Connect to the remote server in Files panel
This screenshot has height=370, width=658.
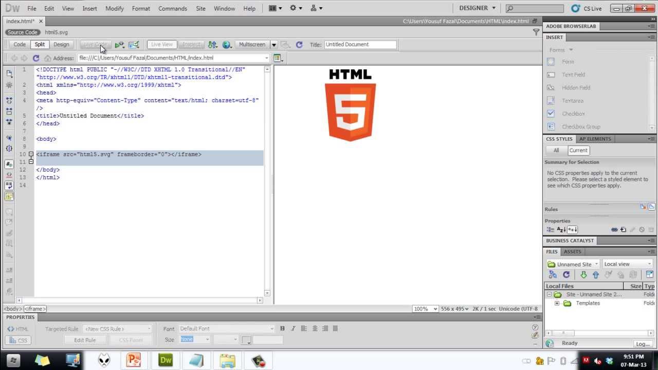552,274
